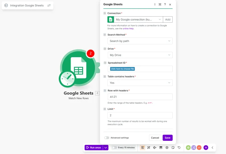Image resolution: width=226 pixels, height=154 pixels.
Task: Toggle map mode for Spreadsheet ID field
Action: coord(105,63)
